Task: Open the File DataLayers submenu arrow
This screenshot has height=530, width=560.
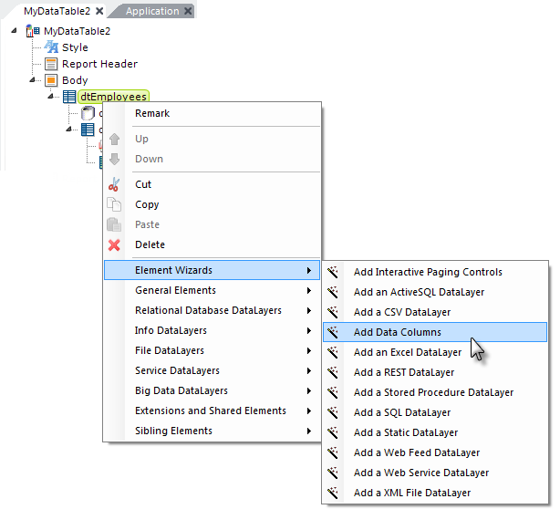Action: tap(309, 350)
